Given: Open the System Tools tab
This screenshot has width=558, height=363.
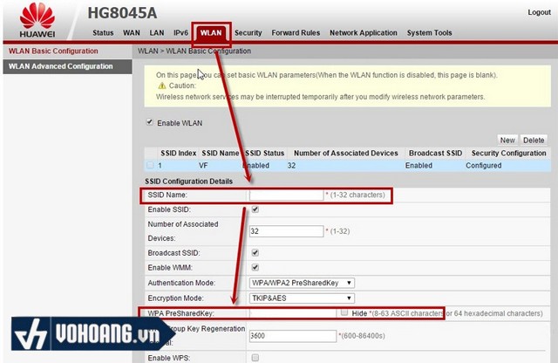Looking at the screenshot, I should pos(429,33).
